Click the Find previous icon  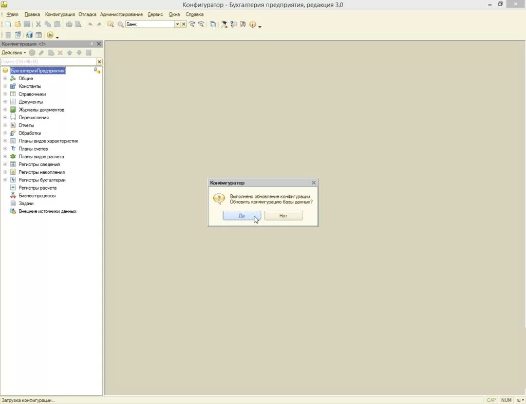pos(201,24)
